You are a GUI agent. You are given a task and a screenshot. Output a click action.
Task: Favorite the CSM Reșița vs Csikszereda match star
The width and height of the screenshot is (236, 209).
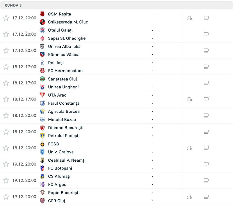click(x=6, y=18)
